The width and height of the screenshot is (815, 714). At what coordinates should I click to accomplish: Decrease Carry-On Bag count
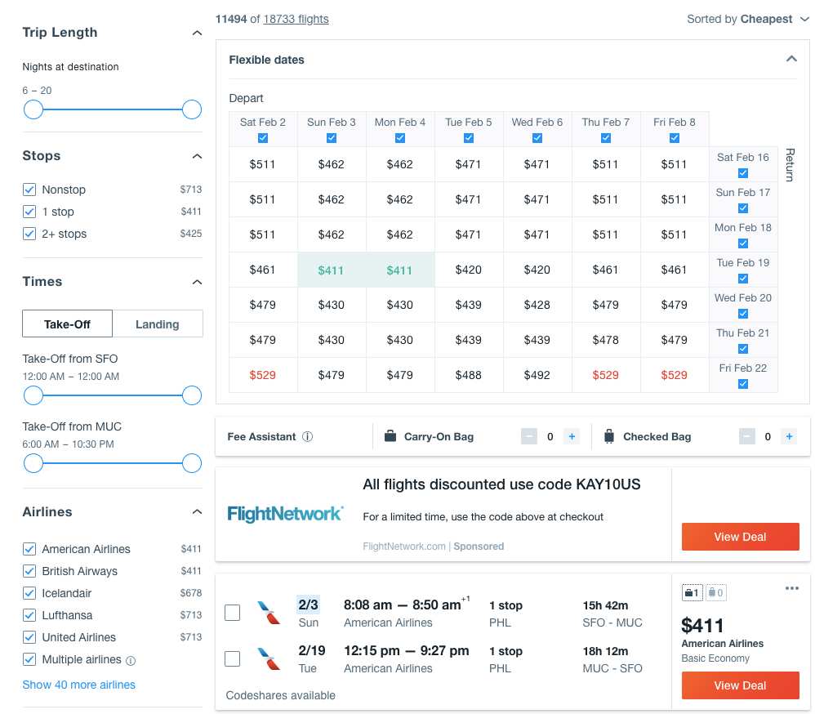(x=528, y=436)
